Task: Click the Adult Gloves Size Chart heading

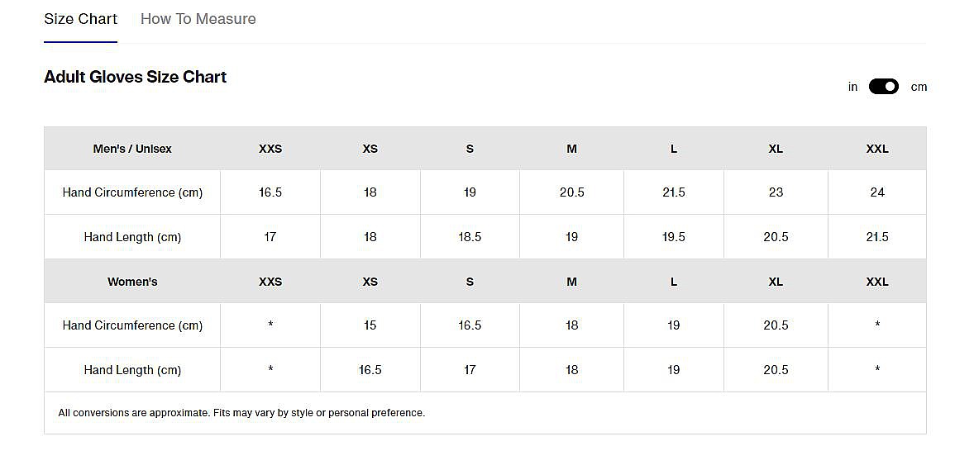Action: point(135,77)
